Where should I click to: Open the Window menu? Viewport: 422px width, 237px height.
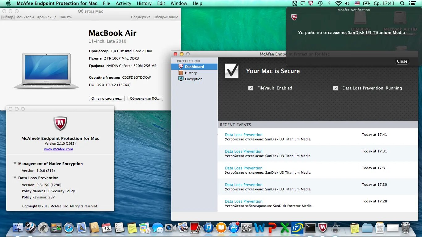pyautogui.click(x=179, y=3)
